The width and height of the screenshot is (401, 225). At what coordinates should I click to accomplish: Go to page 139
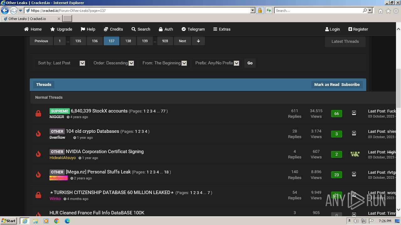point(145,41)
